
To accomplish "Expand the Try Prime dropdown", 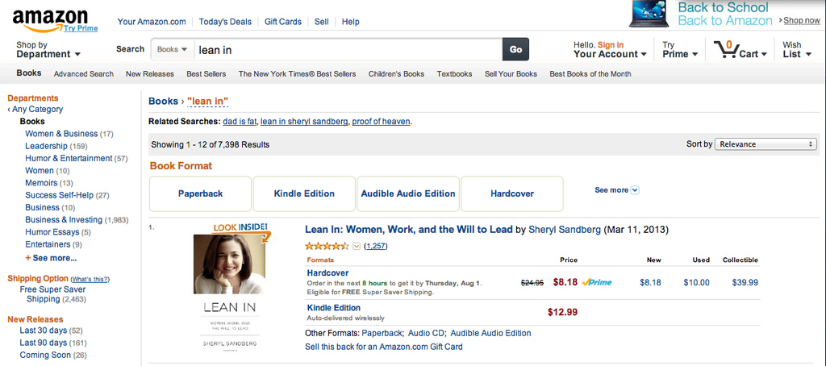I will (x=680, y=49).
